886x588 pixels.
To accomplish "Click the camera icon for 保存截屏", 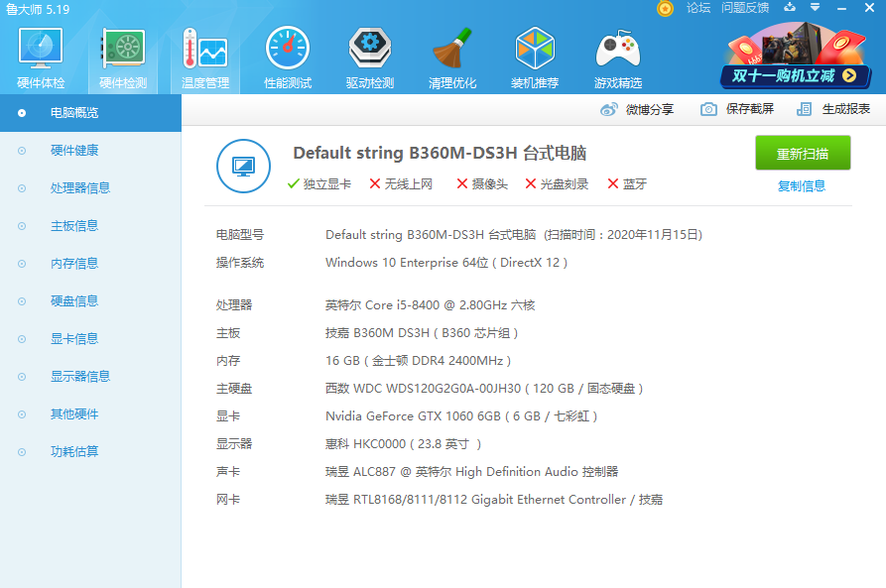I will tap(708, 109).
